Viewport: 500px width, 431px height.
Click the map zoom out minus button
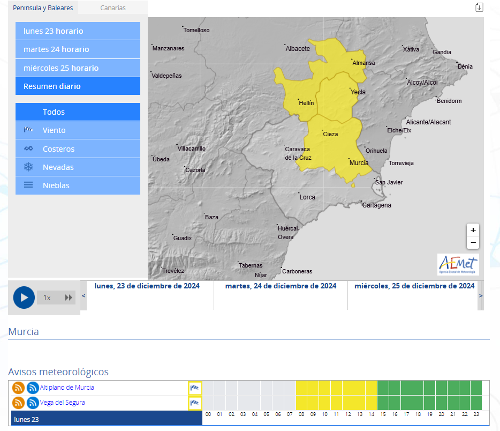(473, 243)
